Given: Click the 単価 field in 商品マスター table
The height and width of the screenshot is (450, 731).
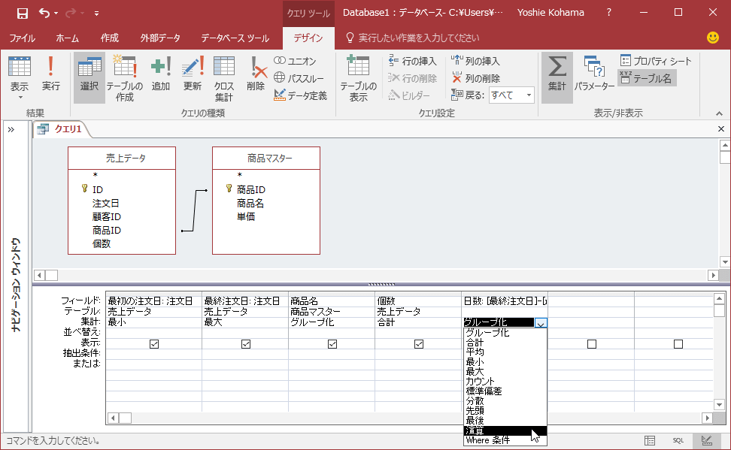Looking at the screenshot, I should 246,216.
